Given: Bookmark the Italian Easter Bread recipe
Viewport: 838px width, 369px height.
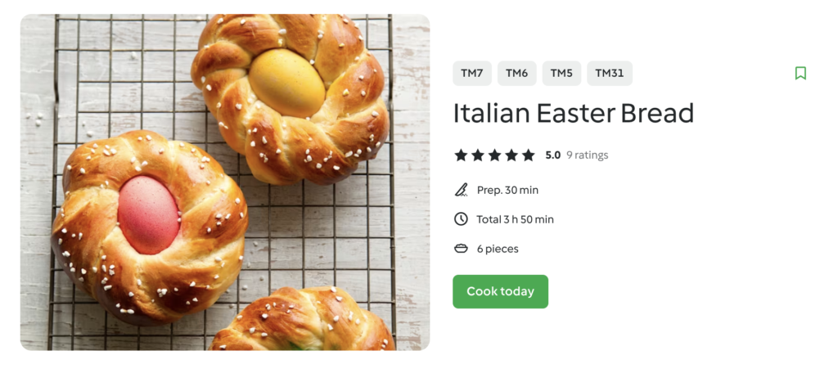Looking at the screenshot, I should [800, 74].
